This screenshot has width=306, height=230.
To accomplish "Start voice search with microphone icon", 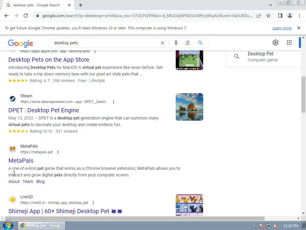I will pyautogui.click(x=176, y=43).
